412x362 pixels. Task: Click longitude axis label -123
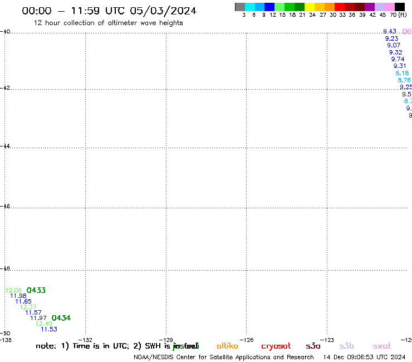tap(327, 340)
